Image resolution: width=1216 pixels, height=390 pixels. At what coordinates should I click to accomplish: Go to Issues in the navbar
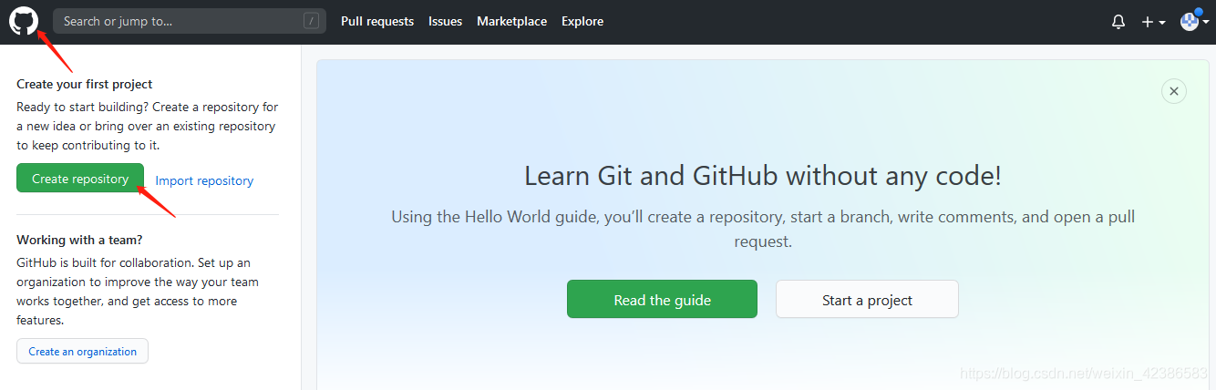[x=445, y=21]
